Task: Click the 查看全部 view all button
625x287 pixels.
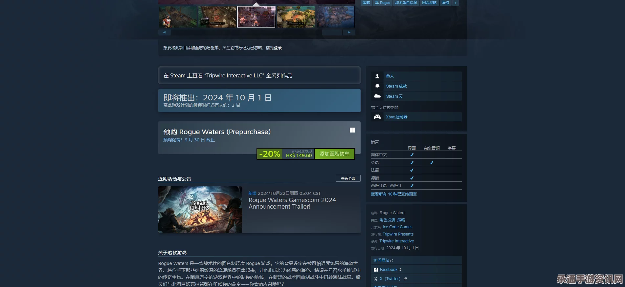Action: click(x=348, y=178)
